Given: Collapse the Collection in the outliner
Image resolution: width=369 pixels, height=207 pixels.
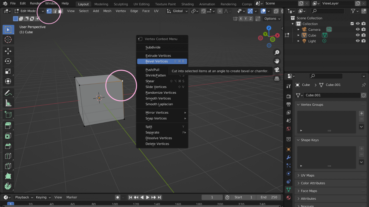Looking at the screenshot, I should [292, 24].
